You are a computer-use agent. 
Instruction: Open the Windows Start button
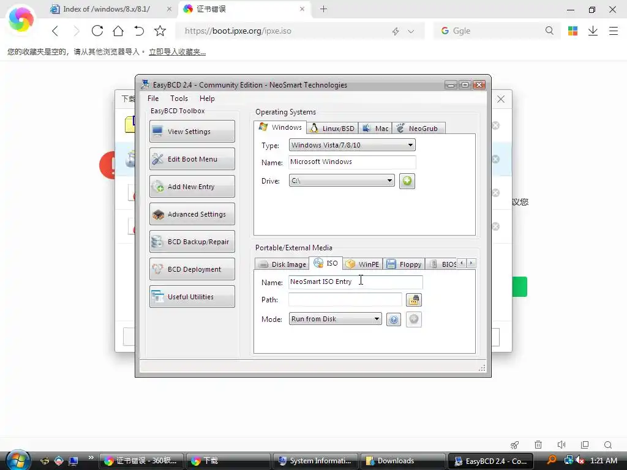coord(18,460)
